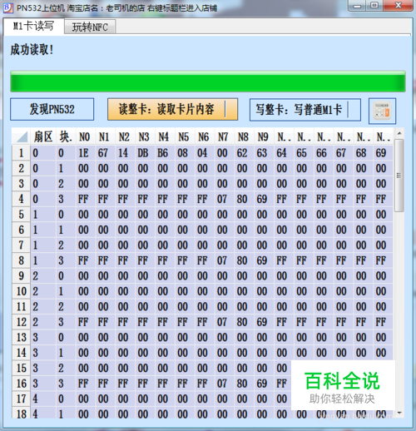This screenshot has width=416, height=431.
Task: Click the 块 column header
Action: pos(66,136)
